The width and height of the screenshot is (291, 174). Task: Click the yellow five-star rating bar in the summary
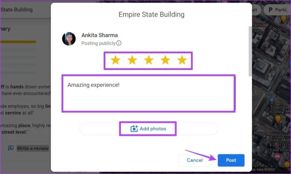point(18,42)
